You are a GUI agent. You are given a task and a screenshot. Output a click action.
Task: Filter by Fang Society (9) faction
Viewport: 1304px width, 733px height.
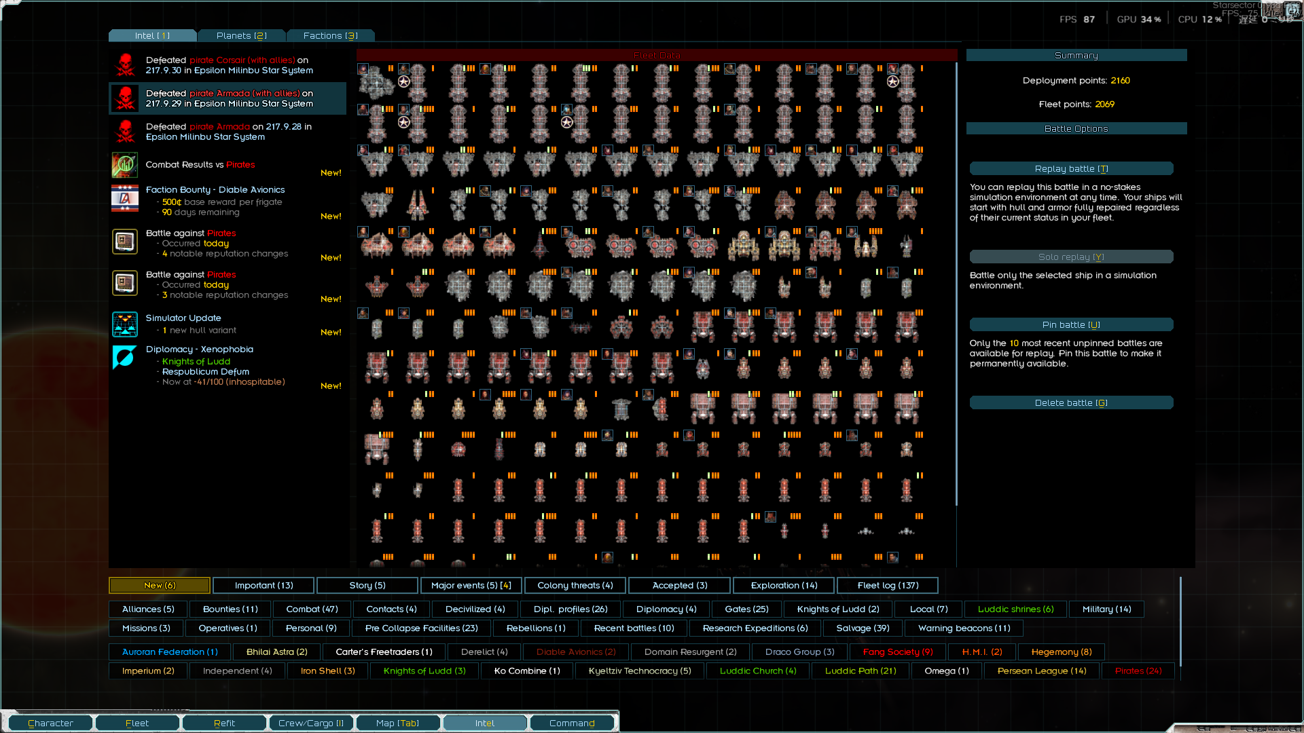898,652
